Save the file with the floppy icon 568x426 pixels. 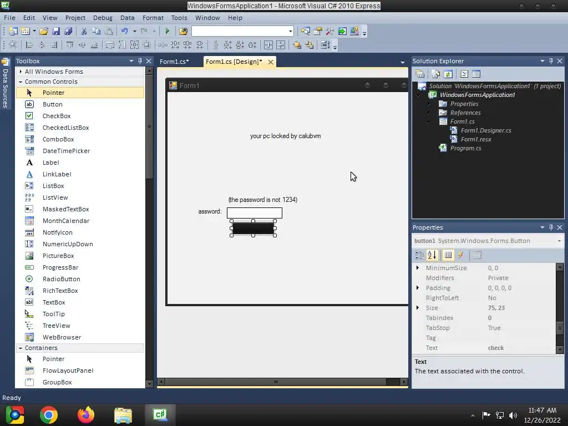[56, 31]
